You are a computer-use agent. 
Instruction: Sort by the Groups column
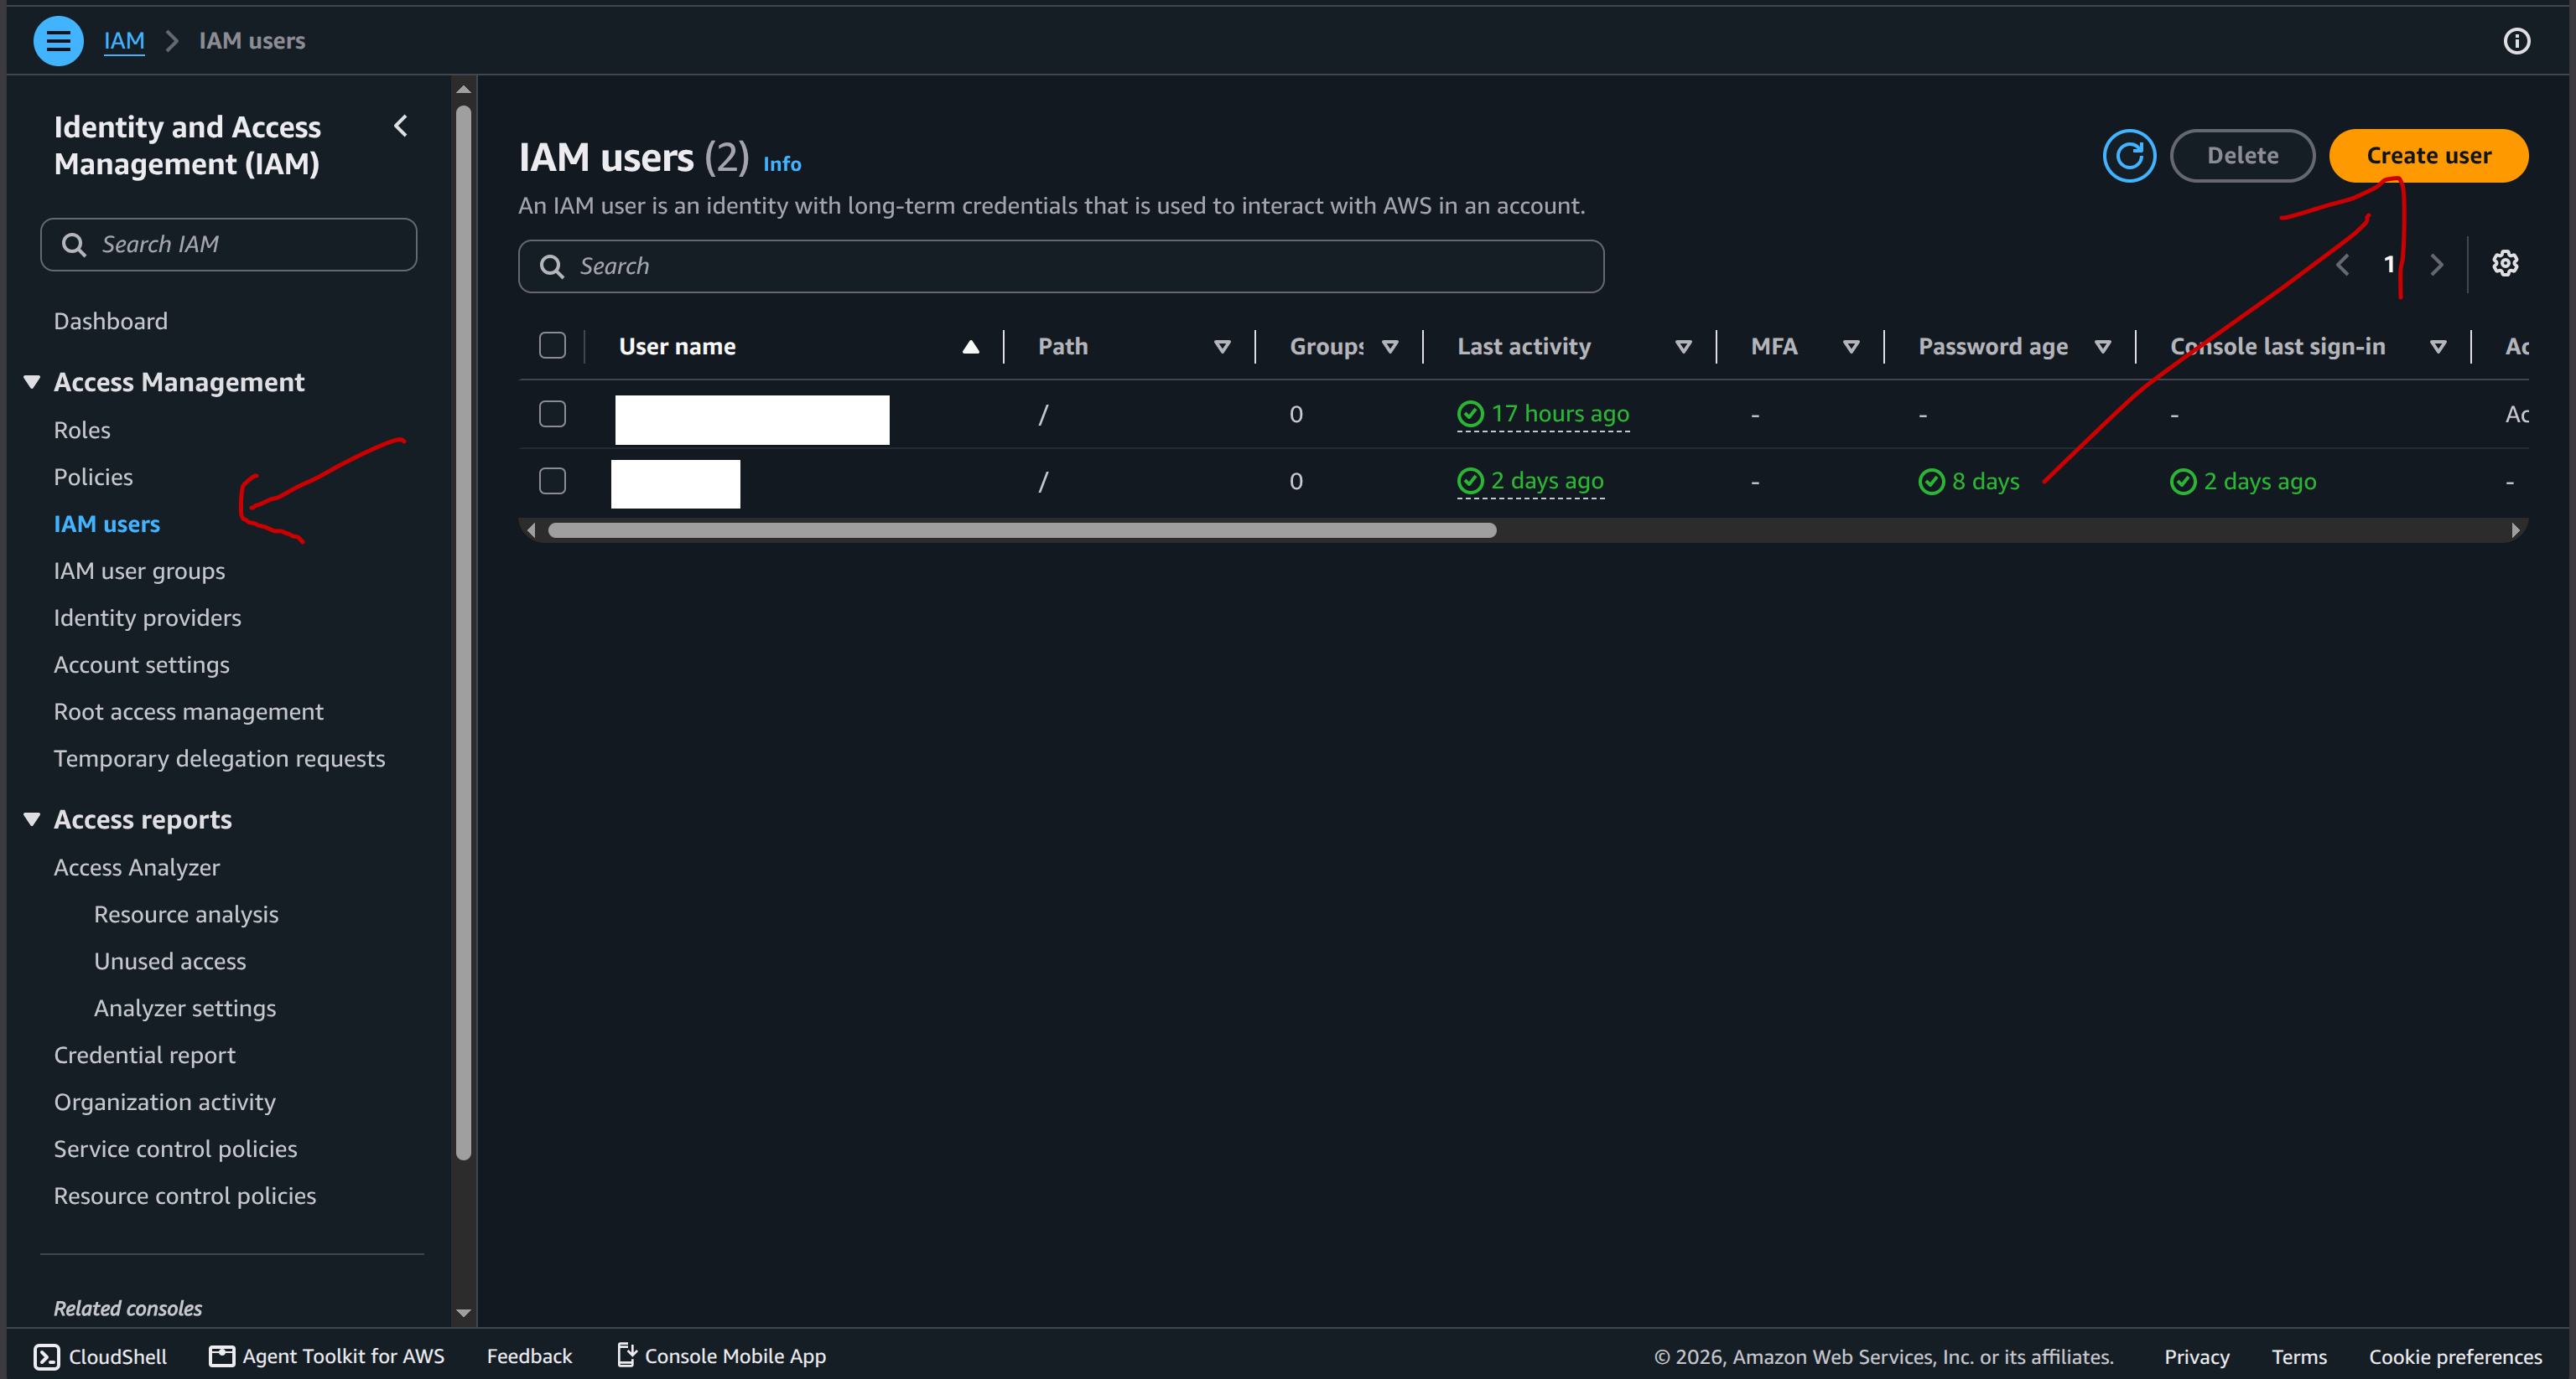click(x=1389, y=347)
